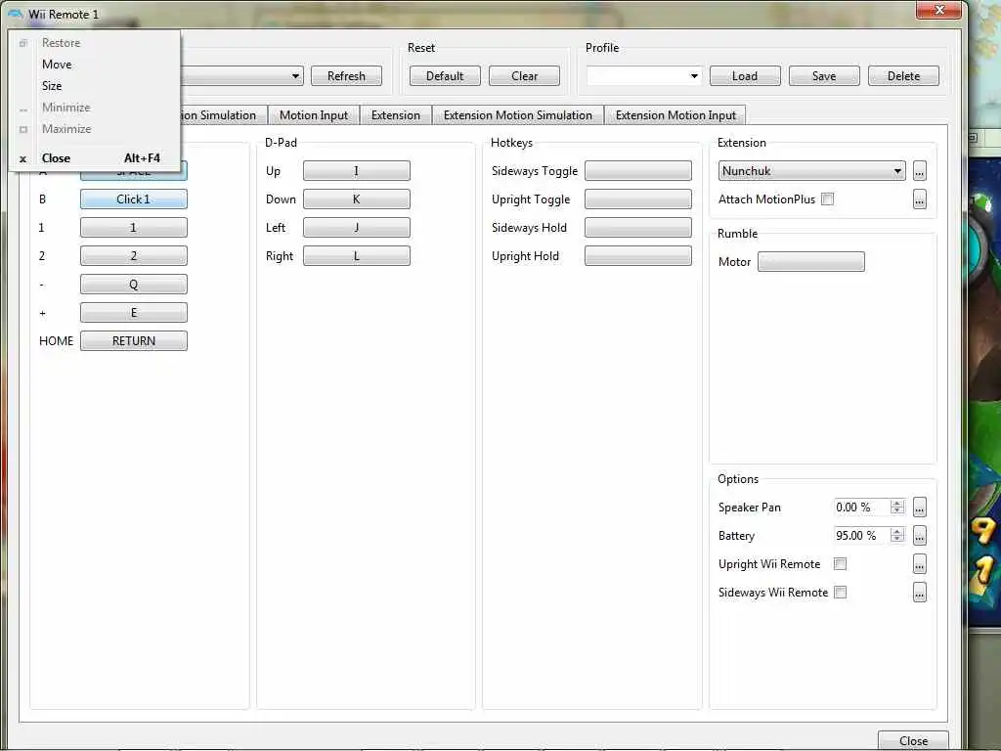Image resolution: width=1001 pixels, height=751 pixels.
Task: Open Attach MotionPlus settings button
Action: [919, 199]
